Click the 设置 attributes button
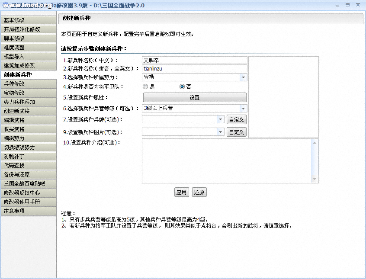 click(194, 98)
